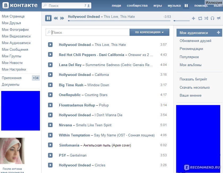
Task: Open the Популярное section
Action: pos(189,57)
